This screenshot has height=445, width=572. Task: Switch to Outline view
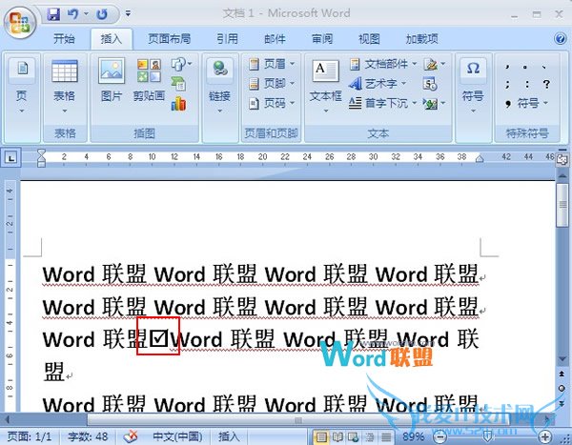(369, 436)
